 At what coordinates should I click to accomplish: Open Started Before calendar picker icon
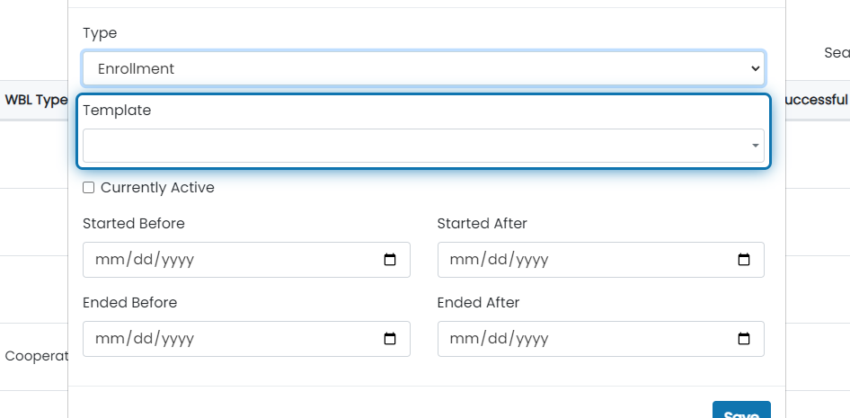pyautogui.click(x=390, y=260)
